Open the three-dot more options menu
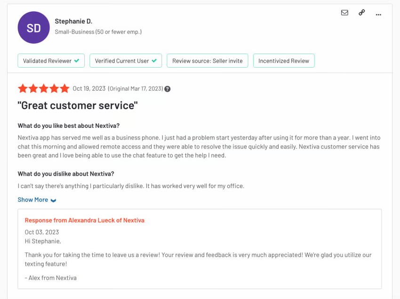Screen dimensions: 400x299 (378, 15)
